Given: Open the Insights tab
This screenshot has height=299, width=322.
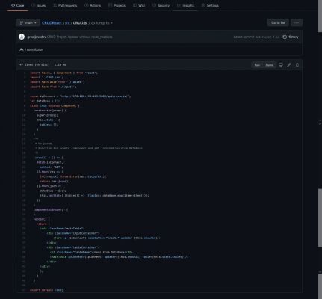Looking at the screenshot, I should point(185,5).
